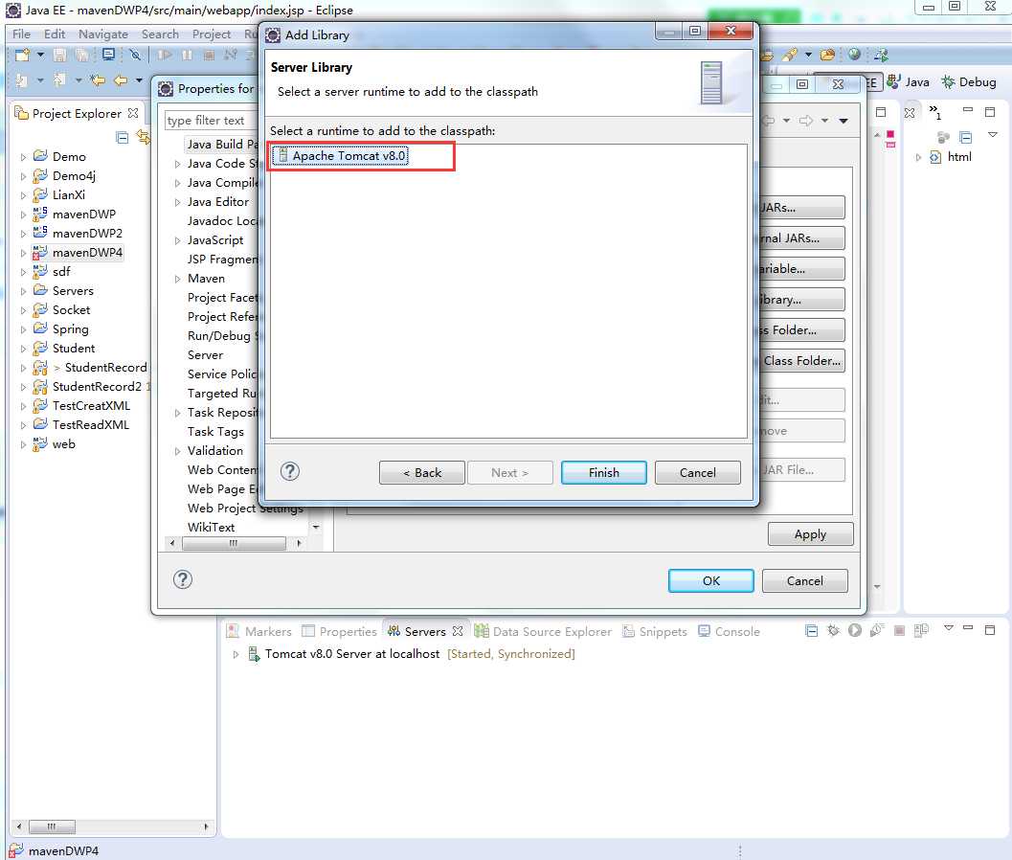Expand the Maven properties node
1012x860 pixels.
tap(177, 279)
